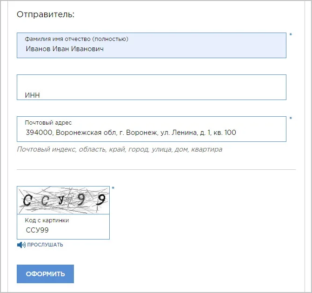Click the postal address hint text in italics

[119, 149]
